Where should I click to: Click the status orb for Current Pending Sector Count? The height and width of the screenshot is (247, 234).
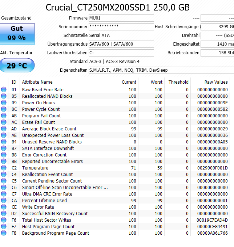[x=4, y=181]
